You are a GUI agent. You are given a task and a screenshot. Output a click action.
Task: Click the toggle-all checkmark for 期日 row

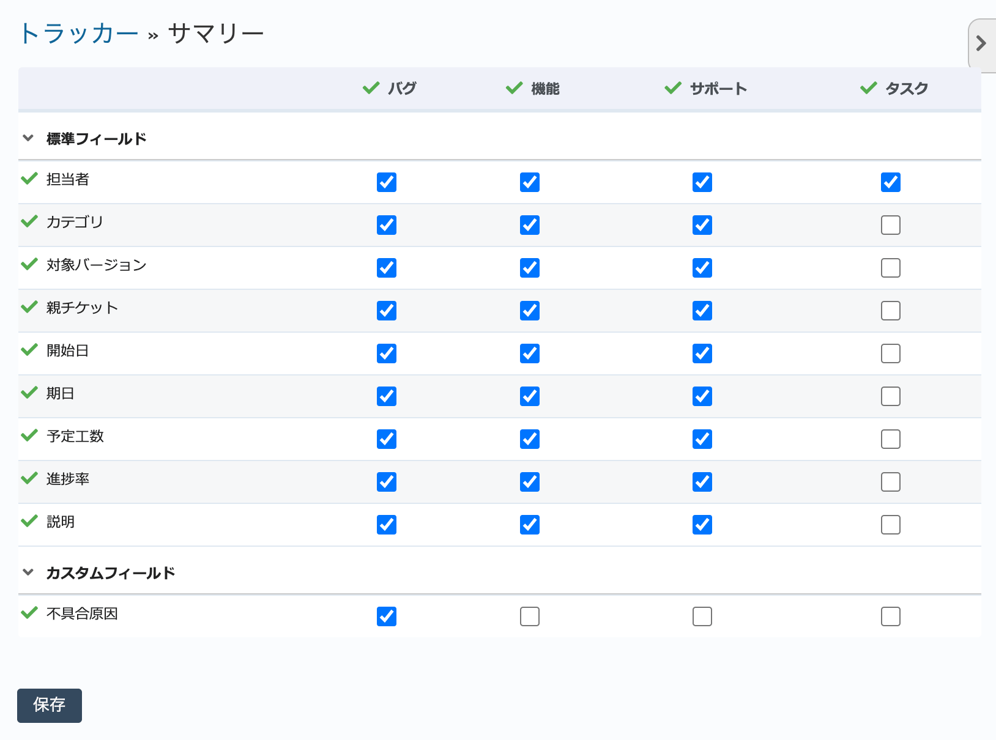[29, 393]
